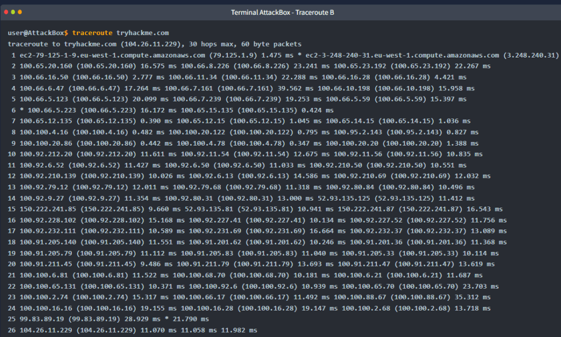This screenshot has height=337, width=561.
Task: Click '11.756 ms' in hop 16
Action: coord(489,220)
